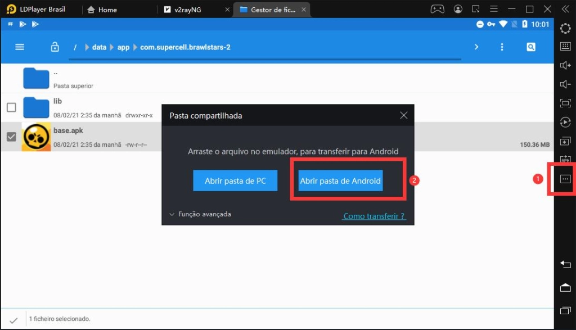
Task: Close the Pasta compartilhada dialog
Action: coord(403,115)
